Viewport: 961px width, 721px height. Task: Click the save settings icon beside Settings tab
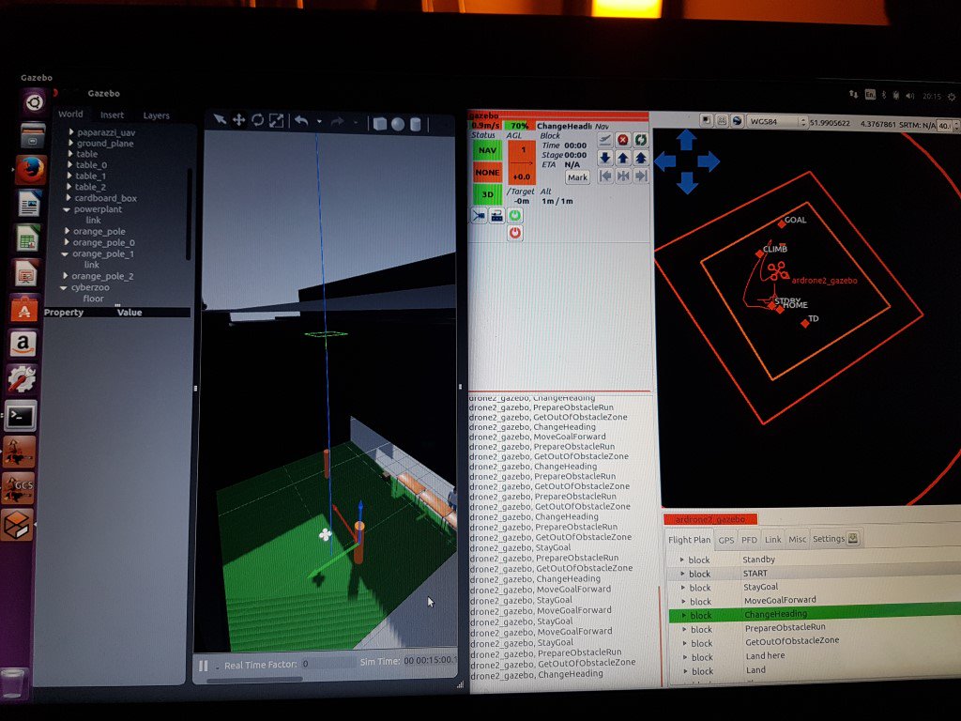[x=852, y=539]
